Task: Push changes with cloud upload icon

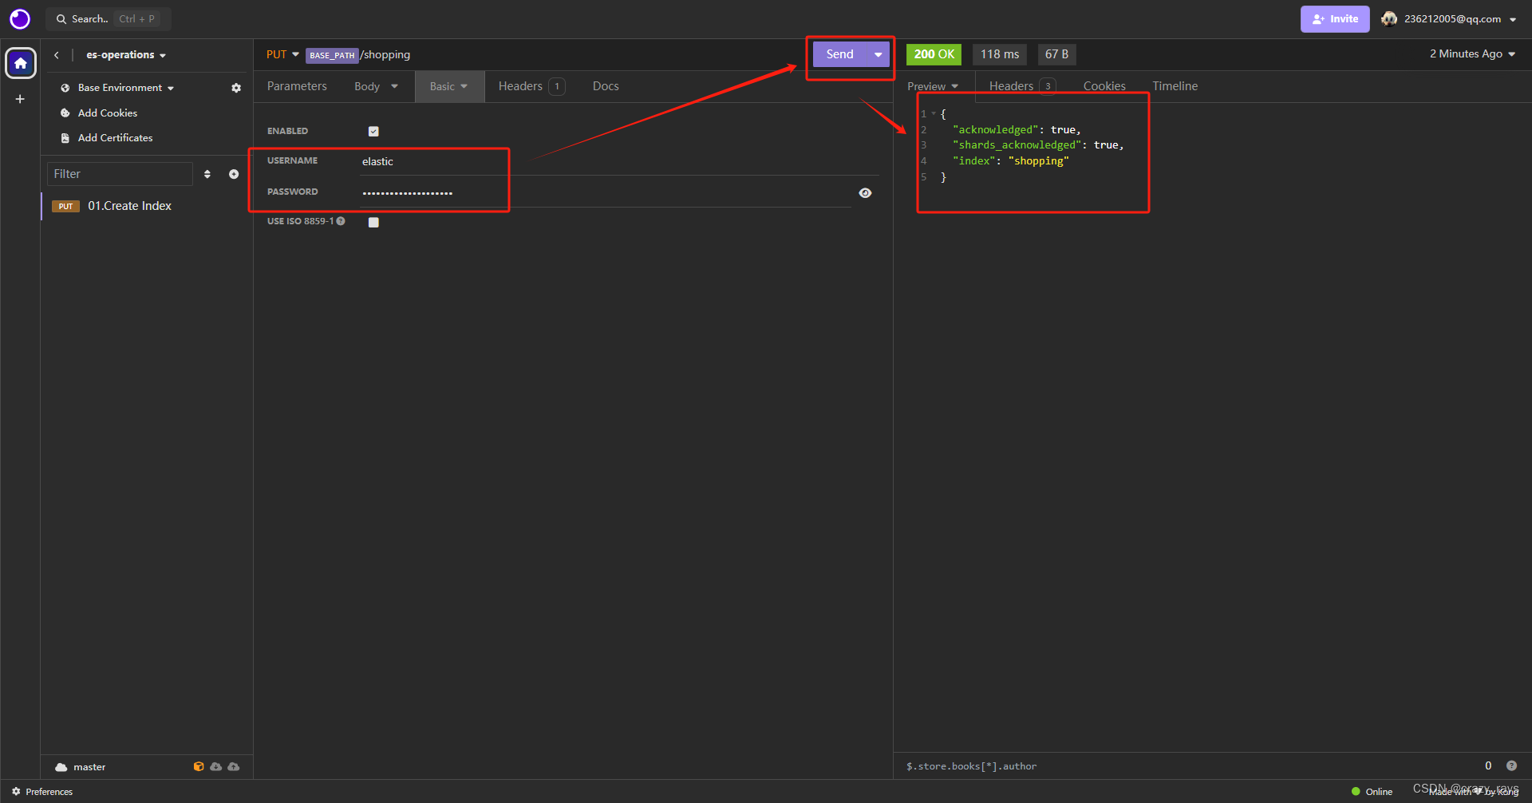Action: [x=234, y=766]
